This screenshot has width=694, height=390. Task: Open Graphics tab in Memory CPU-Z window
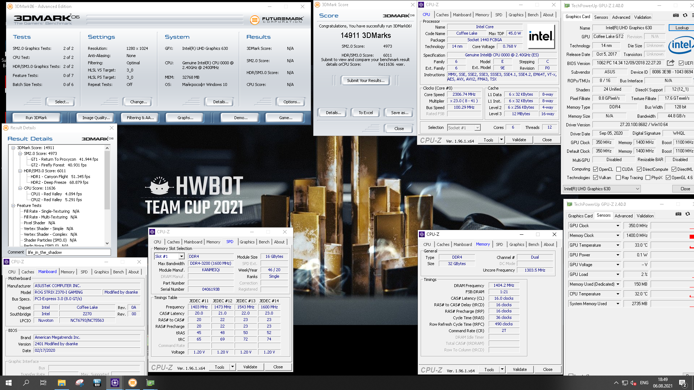(517, 244)
